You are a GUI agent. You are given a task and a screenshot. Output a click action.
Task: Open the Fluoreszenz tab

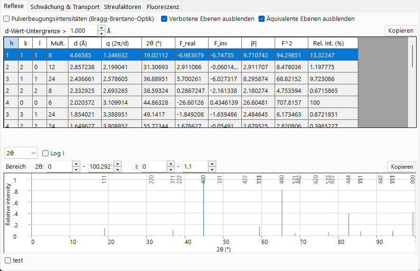[x=163, y=7]
